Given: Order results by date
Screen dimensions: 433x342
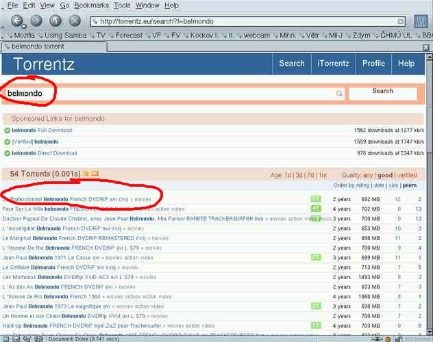Looking at the screenshot, I should point(379,185).
